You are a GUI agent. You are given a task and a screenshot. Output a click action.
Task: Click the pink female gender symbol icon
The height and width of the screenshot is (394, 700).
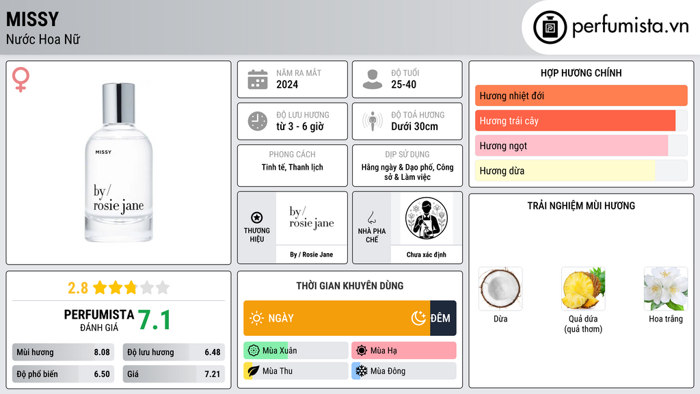click(x=21, y=79)
